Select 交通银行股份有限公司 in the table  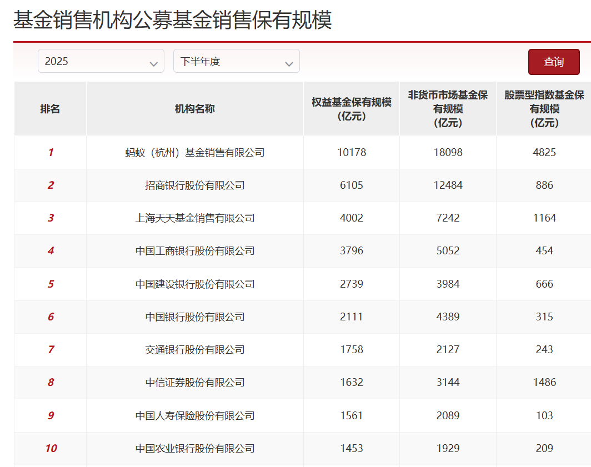(194, 350)
